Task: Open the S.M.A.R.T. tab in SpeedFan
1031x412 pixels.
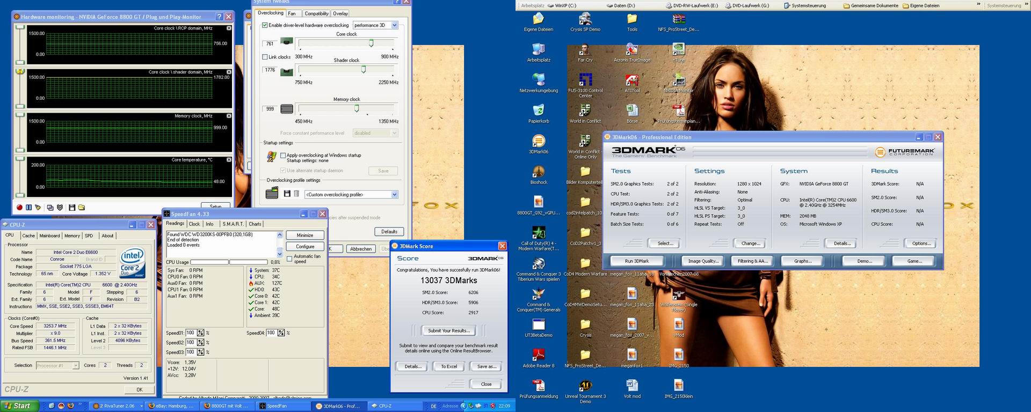Action: pyautogui.click(x=233, y=224)
